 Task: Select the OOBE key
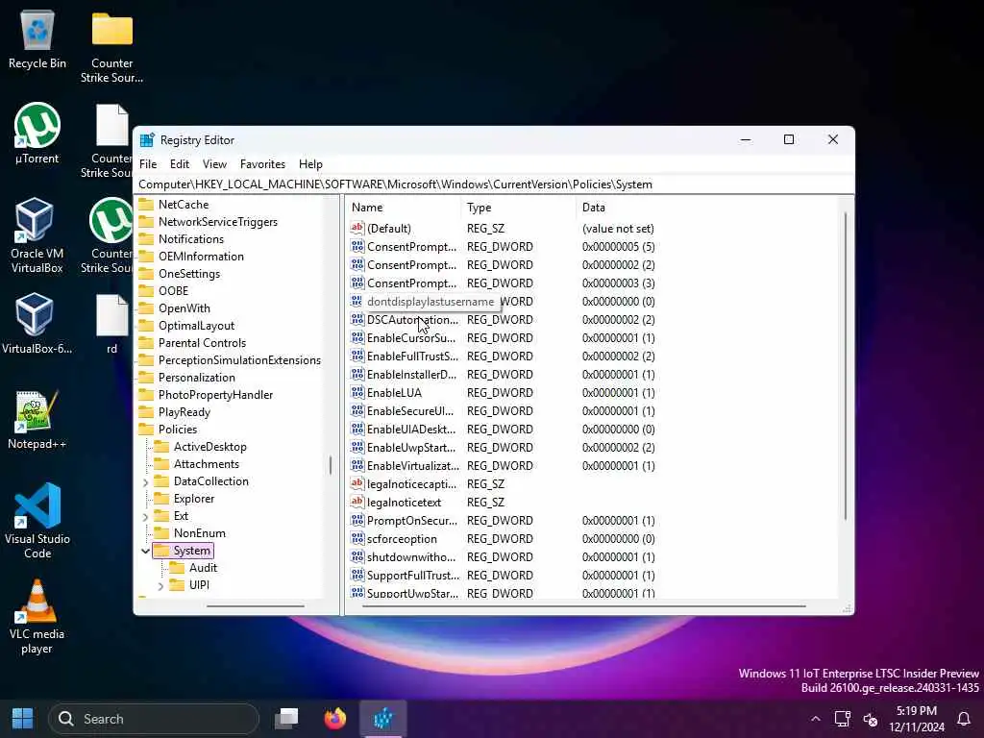coord(173,290)
